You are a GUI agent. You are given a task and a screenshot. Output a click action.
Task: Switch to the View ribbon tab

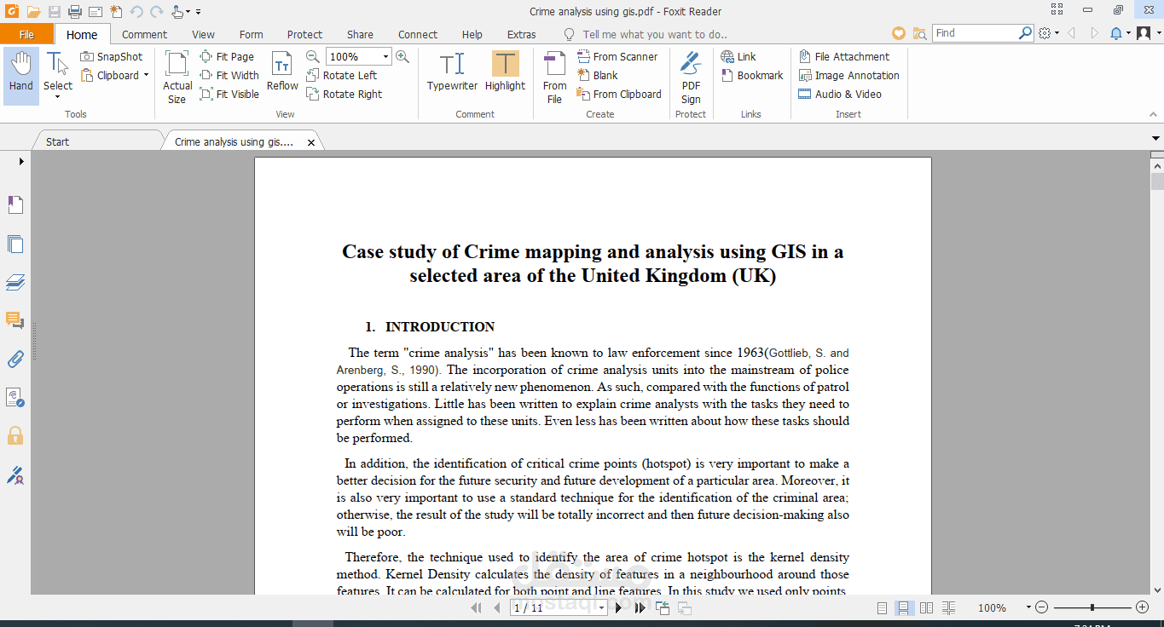pyautogui.click(x=203, y=35)
